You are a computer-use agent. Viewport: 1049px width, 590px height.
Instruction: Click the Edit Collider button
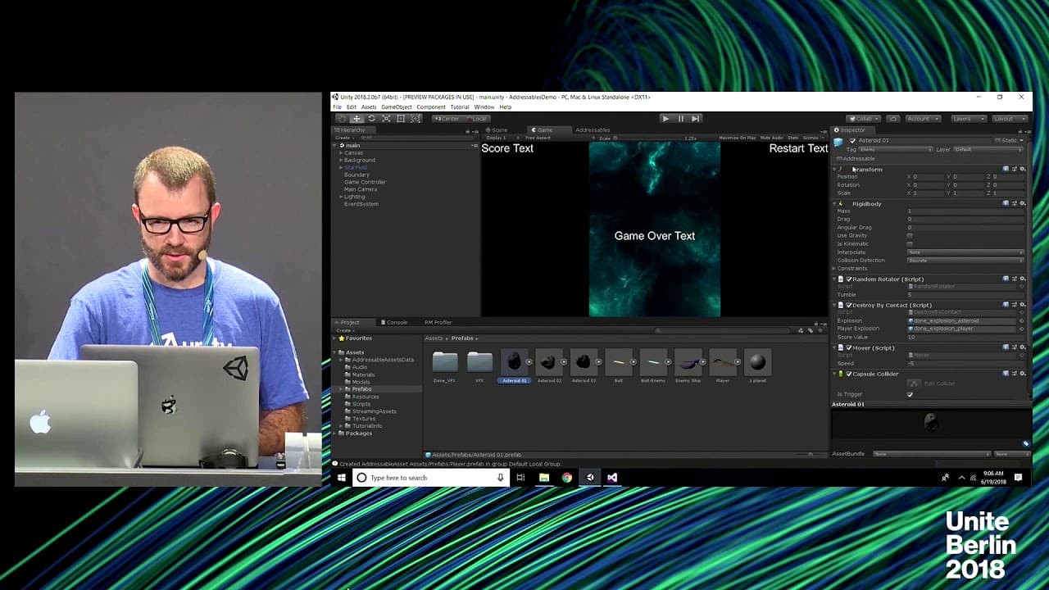pyautogui.click(x=915, y=383)
